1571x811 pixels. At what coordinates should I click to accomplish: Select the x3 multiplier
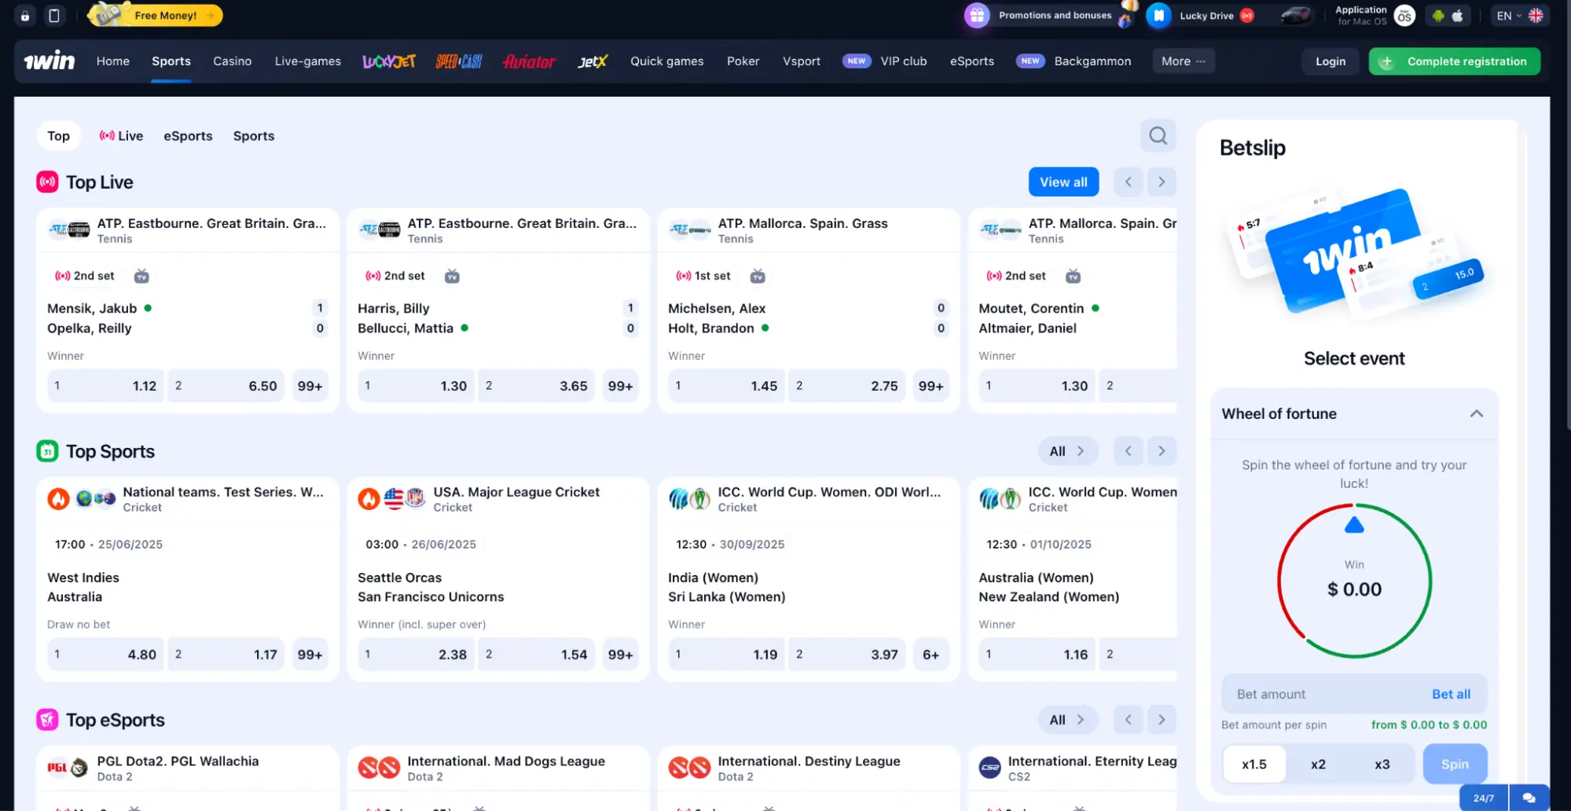(1382, 764)
